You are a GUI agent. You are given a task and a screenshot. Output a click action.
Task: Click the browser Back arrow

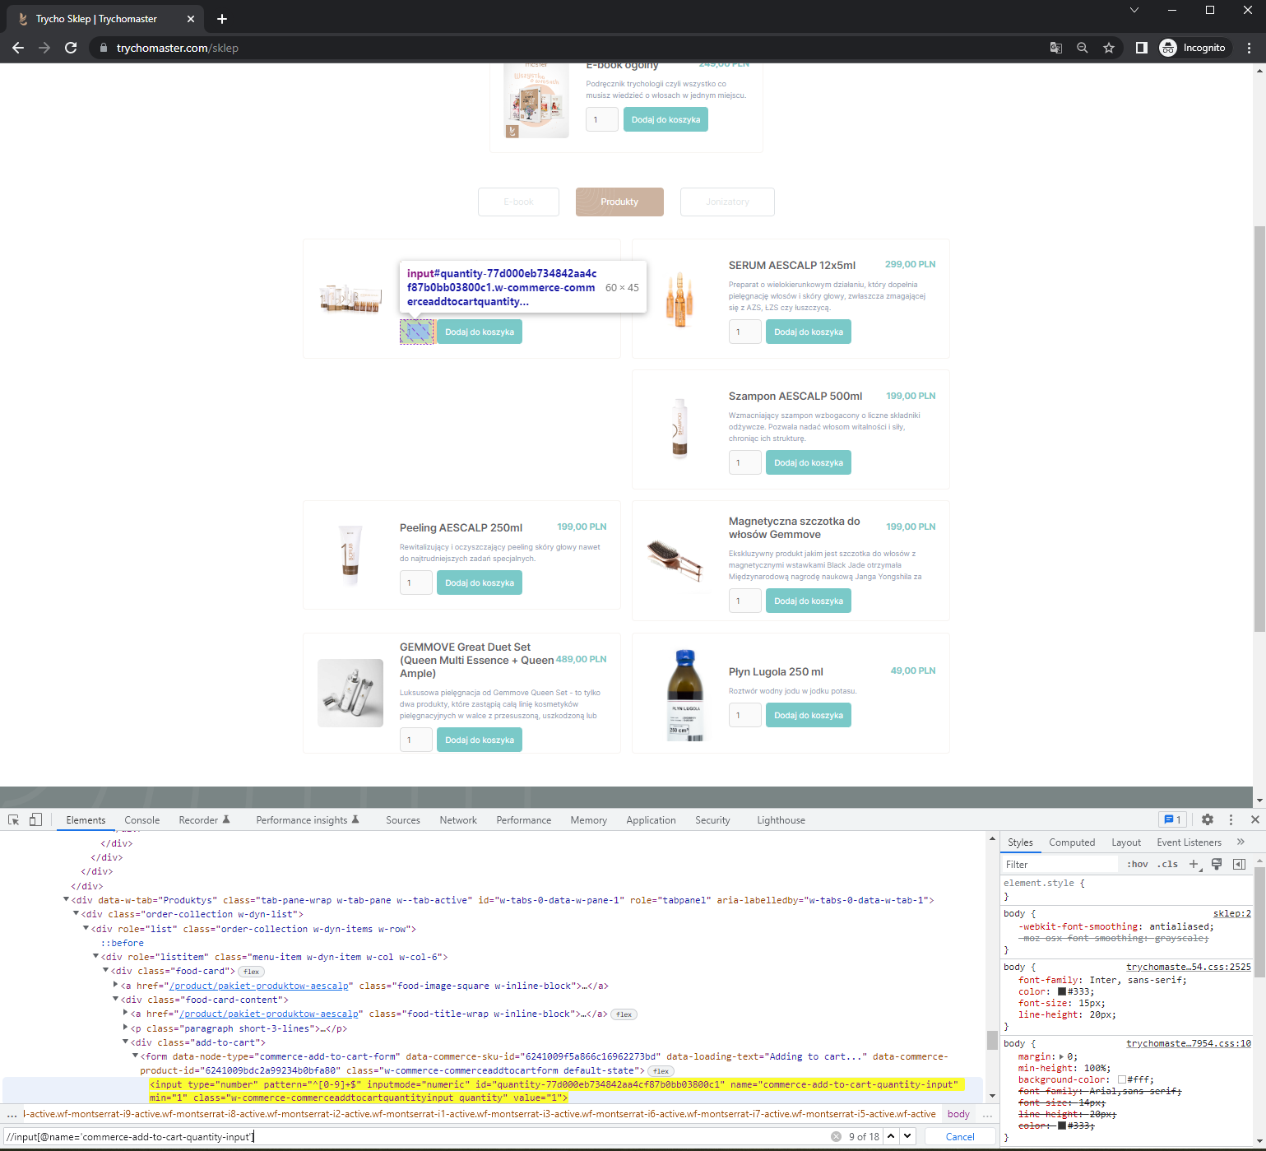pos(18,48)
